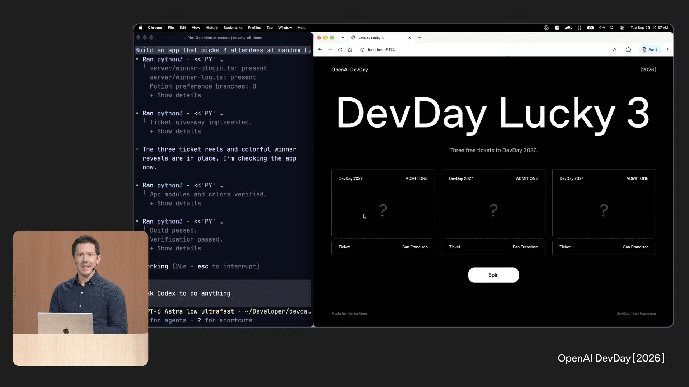This screenshot has height=387, width=689.
Task: Click the terminal window title 'Pick 3 random attendees'
Action: (x=225, y=38)
